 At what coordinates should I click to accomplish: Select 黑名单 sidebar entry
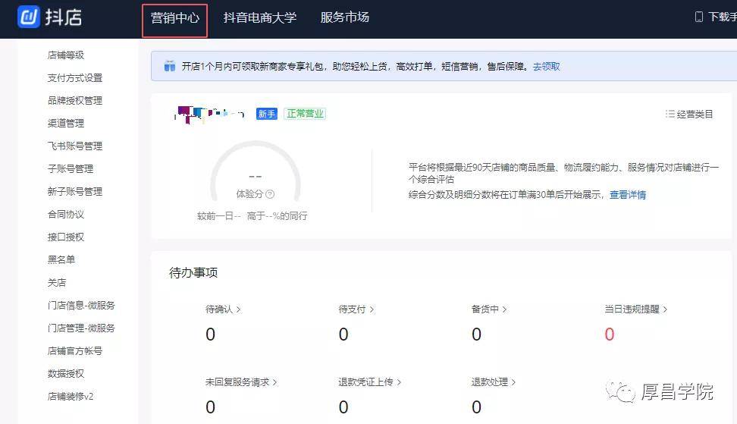[x=61, y=259]
